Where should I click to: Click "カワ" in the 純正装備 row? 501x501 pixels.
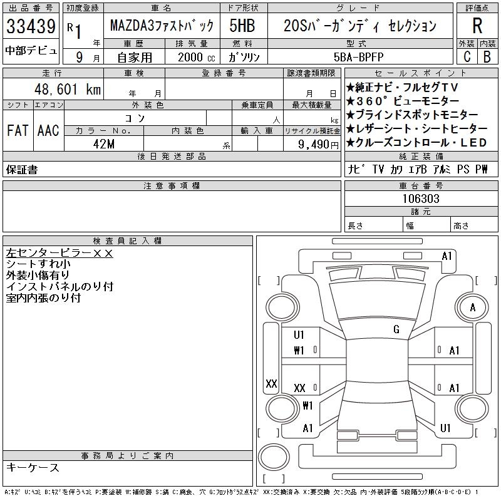tap(396, 169)
